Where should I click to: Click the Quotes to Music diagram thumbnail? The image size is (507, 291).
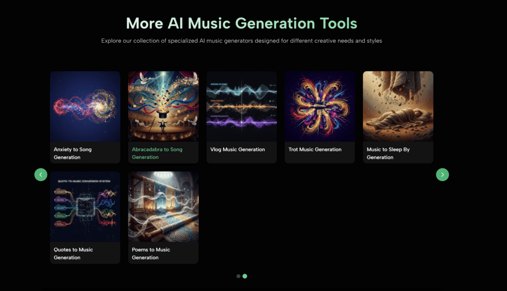click(x=85, y=207)
